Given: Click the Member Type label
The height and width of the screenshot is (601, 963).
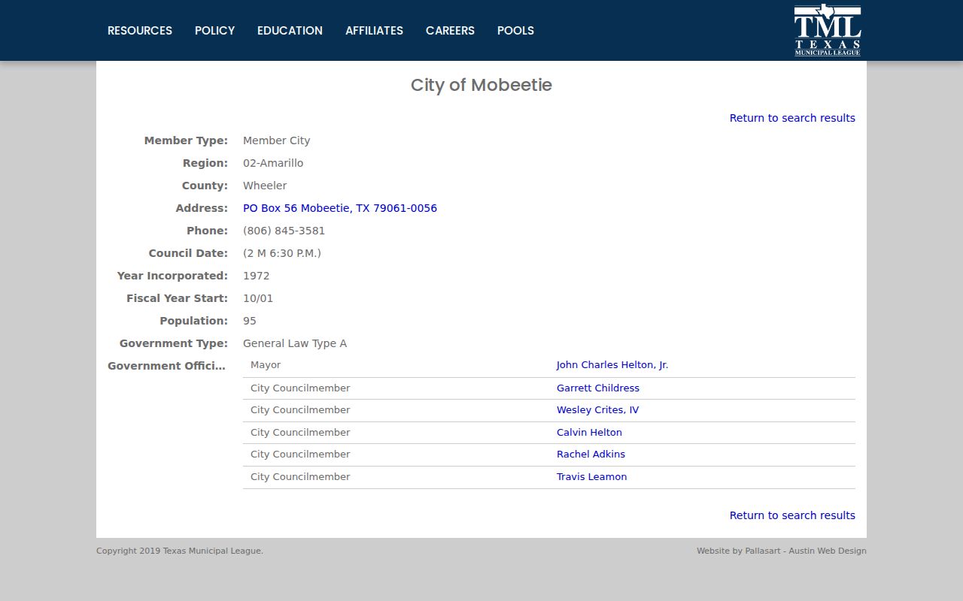Looking at the screenshot, I should point(186,140).
